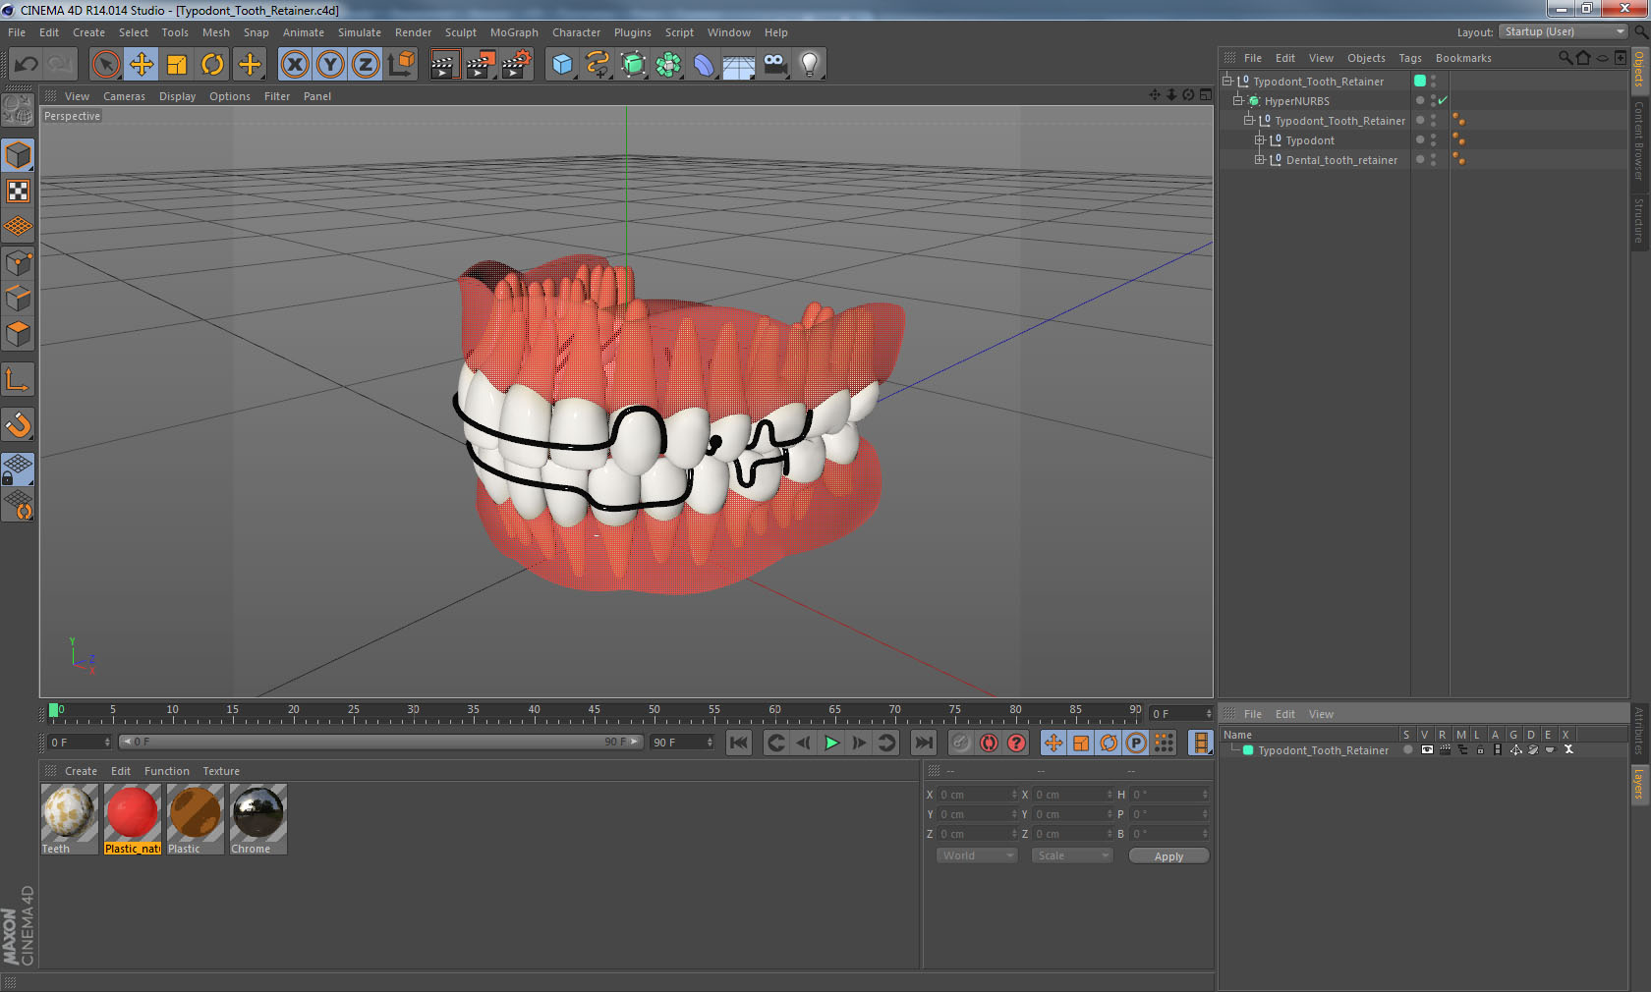The width and height of the screenshot is (1651, 992).
Task: Toggle Autokeying button
Action: 989,743
